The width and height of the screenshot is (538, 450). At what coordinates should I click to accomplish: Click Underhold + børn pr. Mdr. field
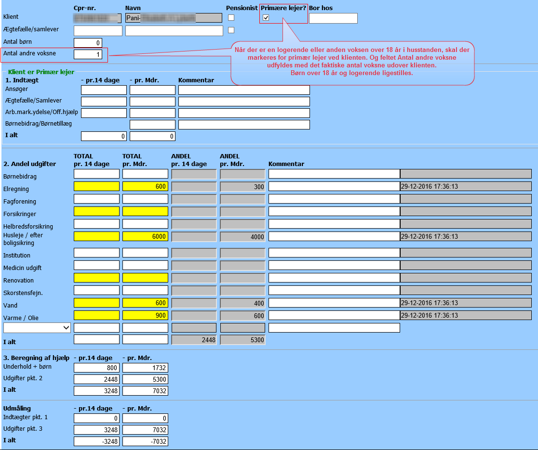146,368
